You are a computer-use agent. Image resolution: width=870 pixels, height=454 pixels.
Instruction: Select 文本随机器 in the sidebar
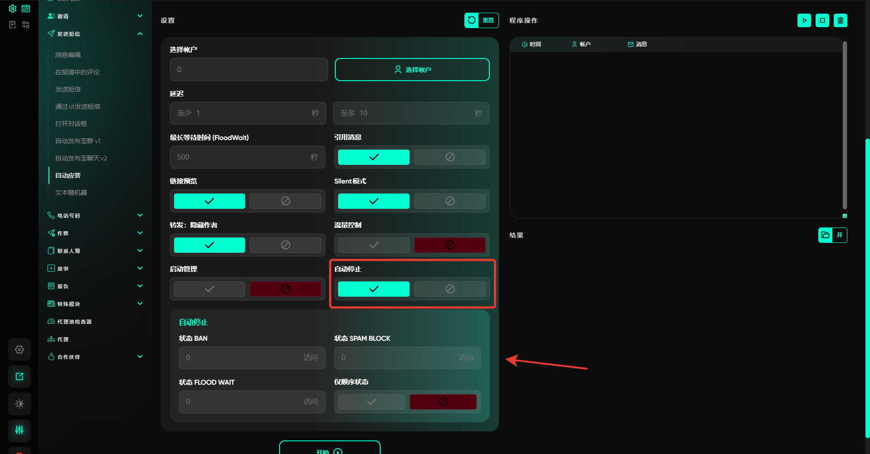click(71, 193)
